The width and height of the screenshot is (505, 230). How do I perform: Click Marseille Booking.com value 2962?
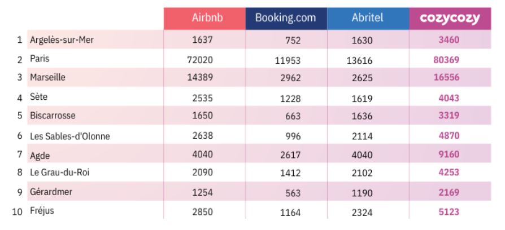click(288, 78)
